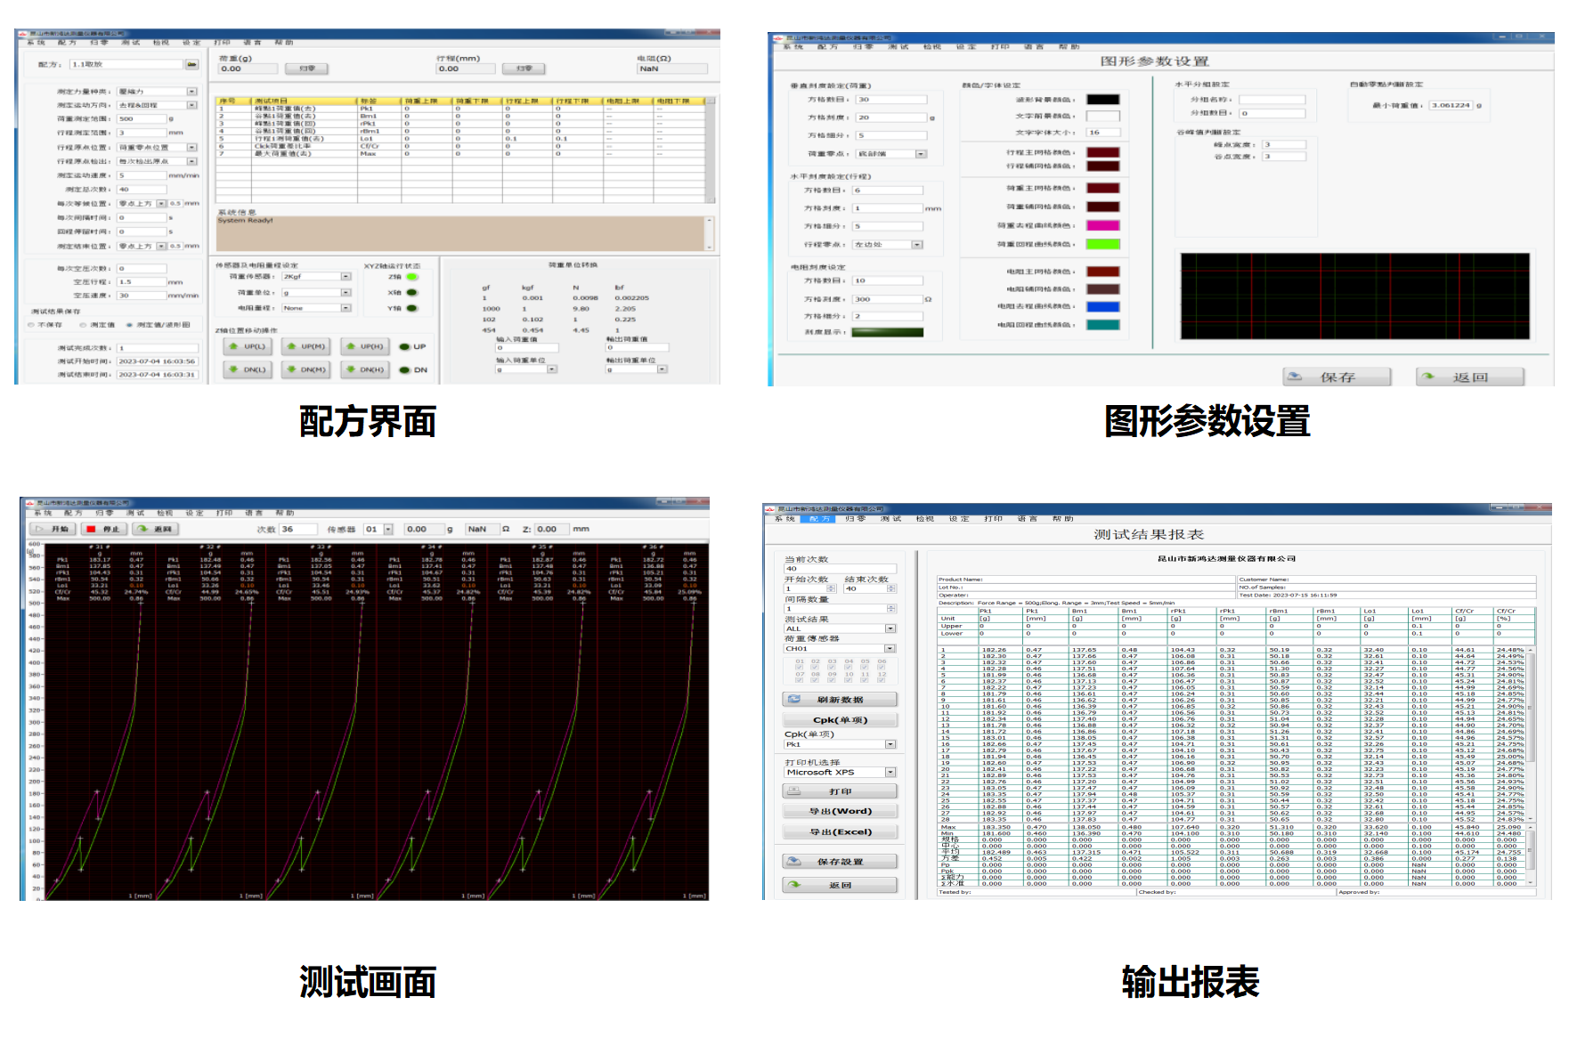The image size is (1569, 1054).
Task: Click the 刷新数据 refresh data button
Action: tap(839, 700)
